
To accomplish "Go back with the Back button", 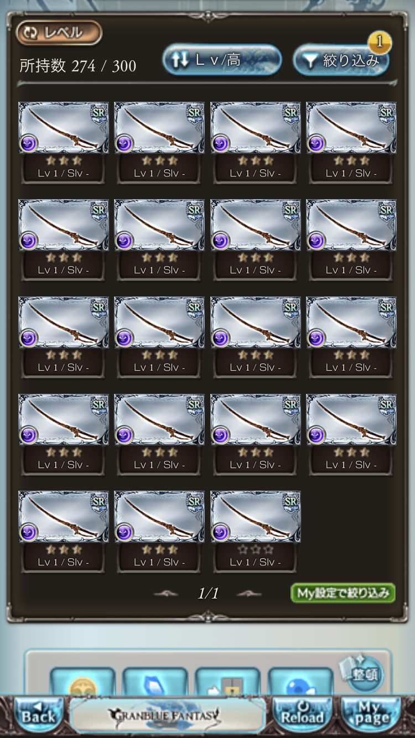I will pyautogui.click(x=38, y=714).
